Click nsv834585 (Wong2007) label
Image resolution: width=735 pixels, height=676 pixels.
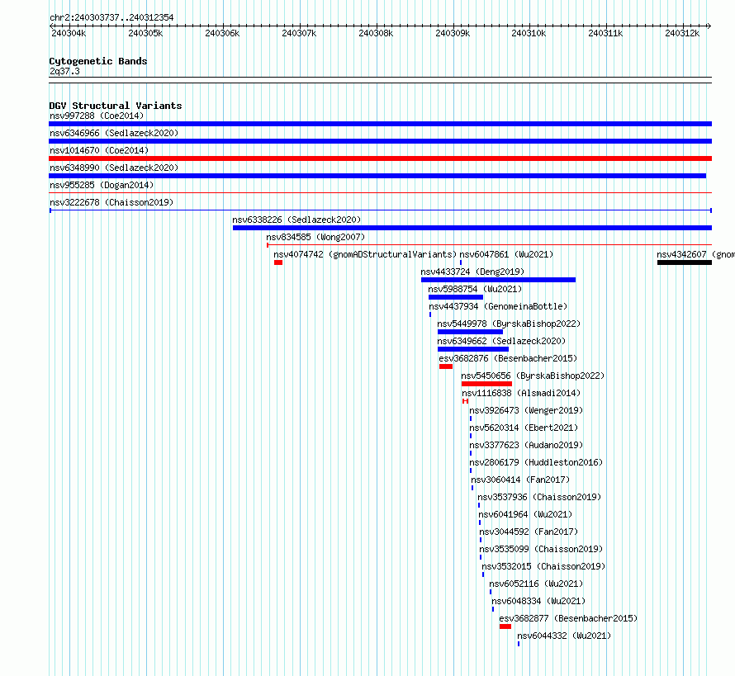(315, 237)
